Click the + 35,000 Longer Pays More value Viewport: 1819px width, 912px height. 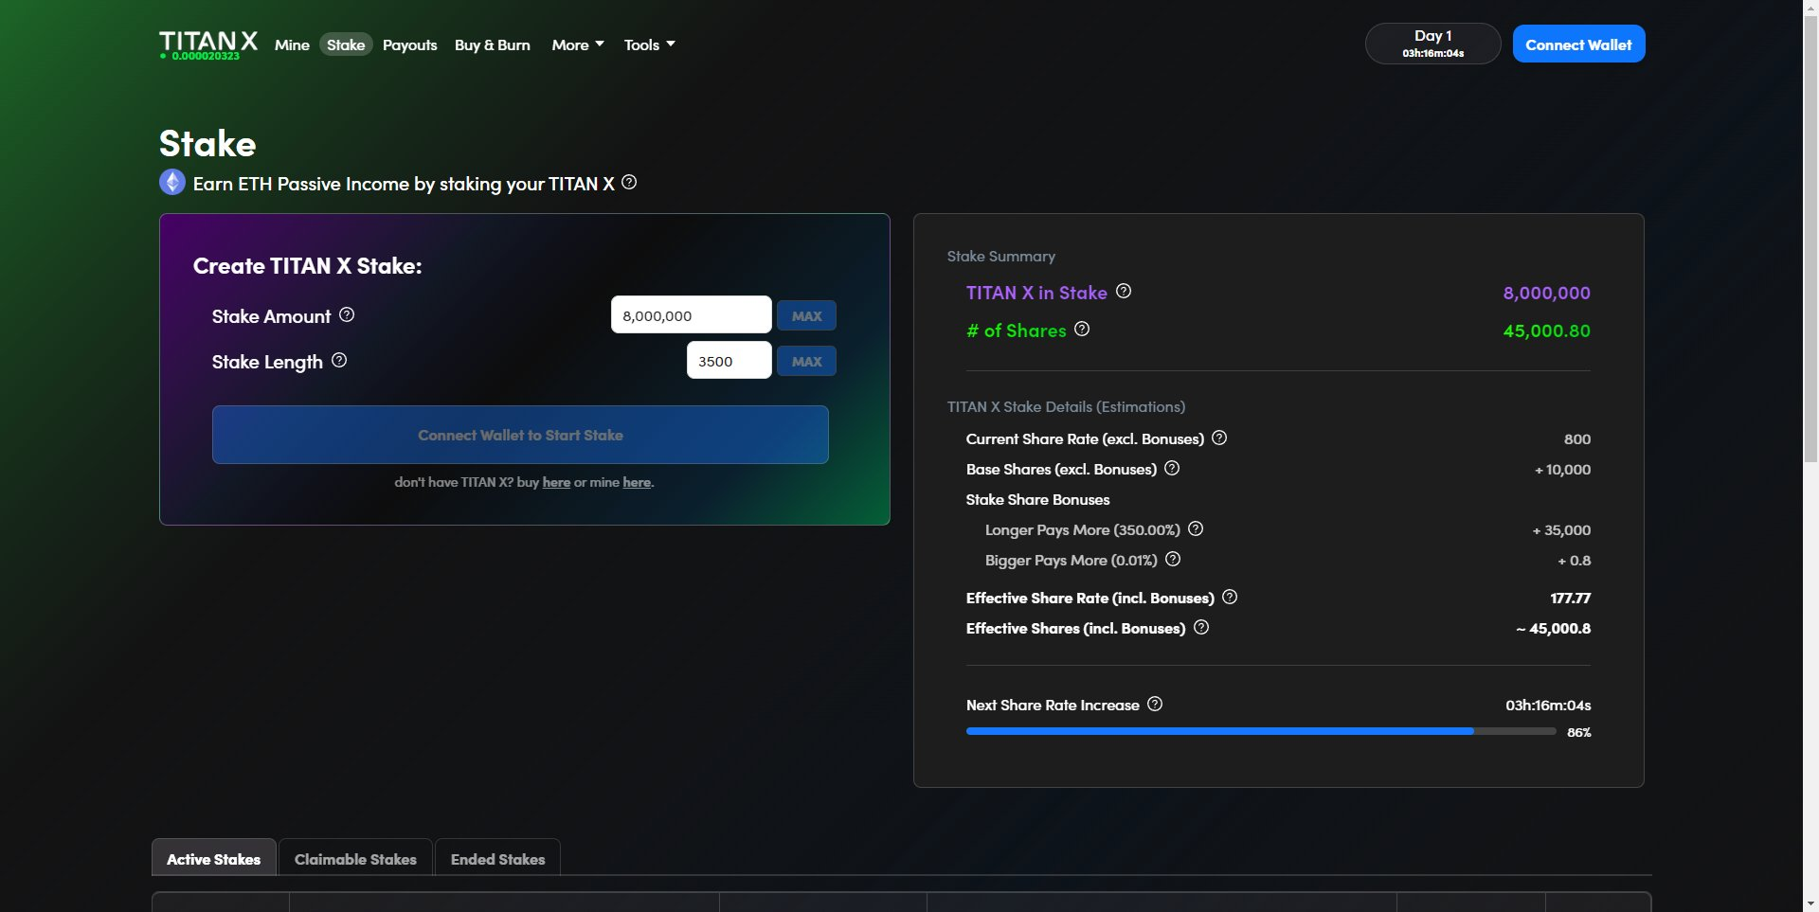1561,529
